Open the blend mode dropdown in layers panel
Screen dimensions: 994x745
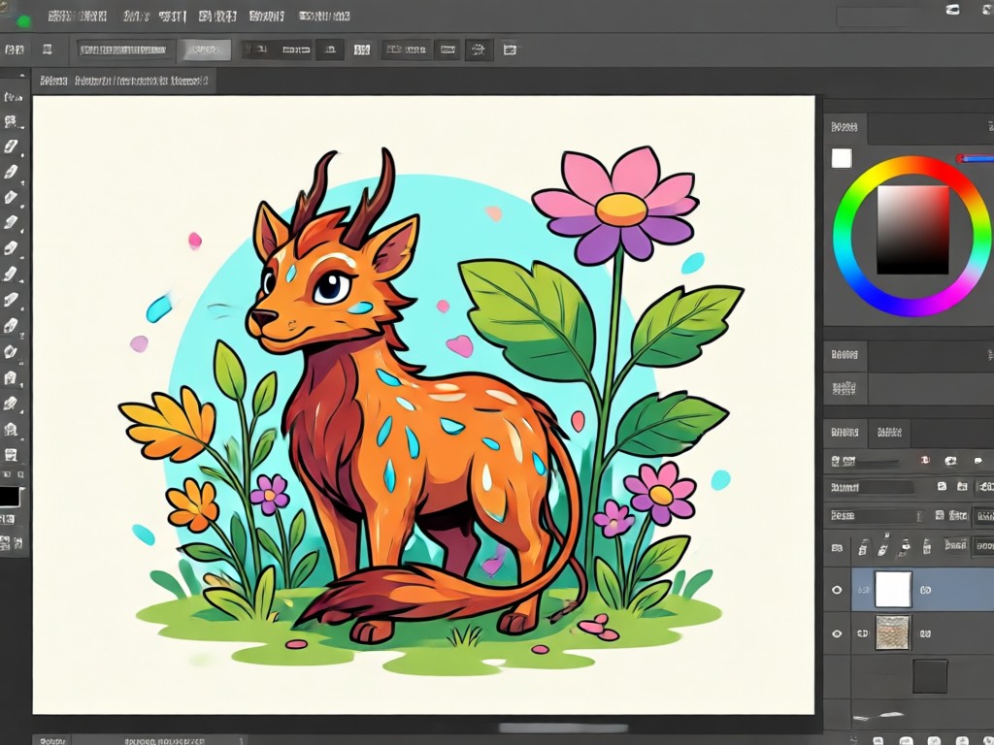(872, 487)
